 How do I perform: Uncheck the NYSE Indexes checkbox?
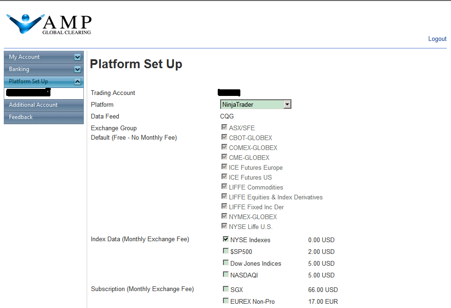(226, 239)
